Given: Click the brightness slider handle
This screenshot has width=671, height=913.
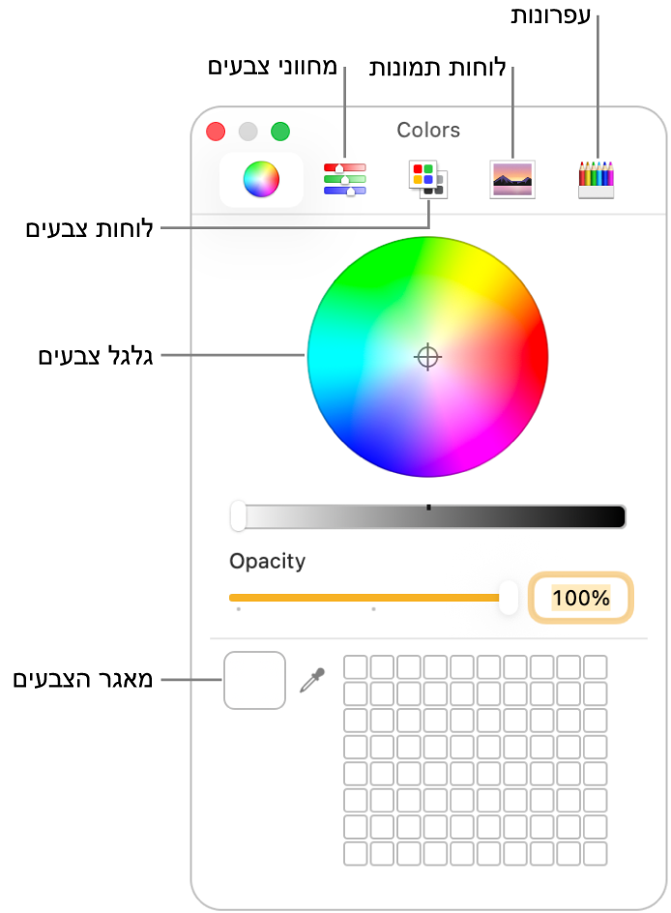Looking at the screenshot, I should 238,515.
